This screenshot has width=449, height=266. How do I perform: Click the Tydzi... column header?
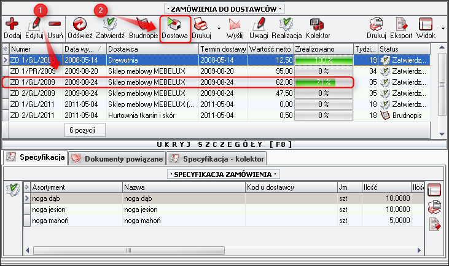point(365,49)
